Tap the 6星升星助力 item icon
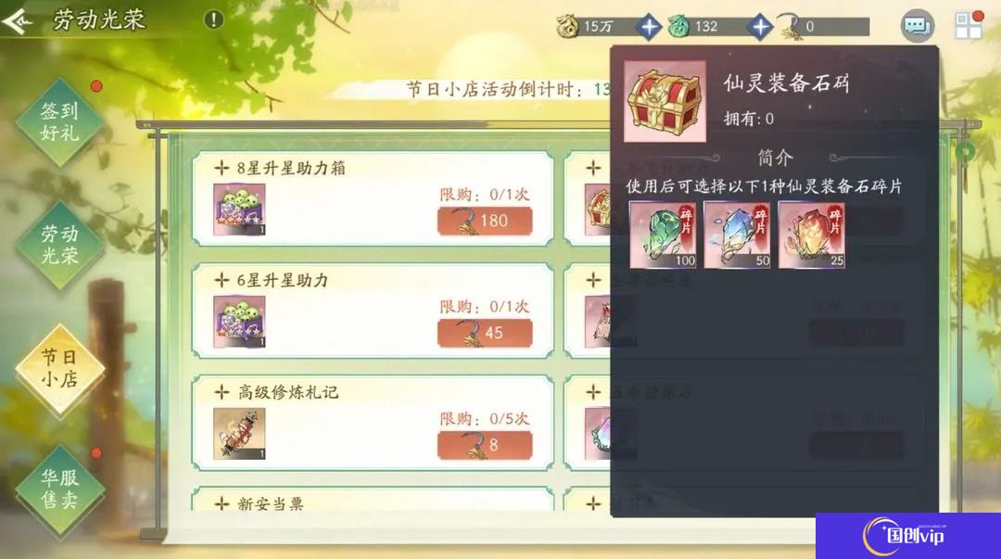Viewport: 1001px width, 559px height. tap(239, 322)
